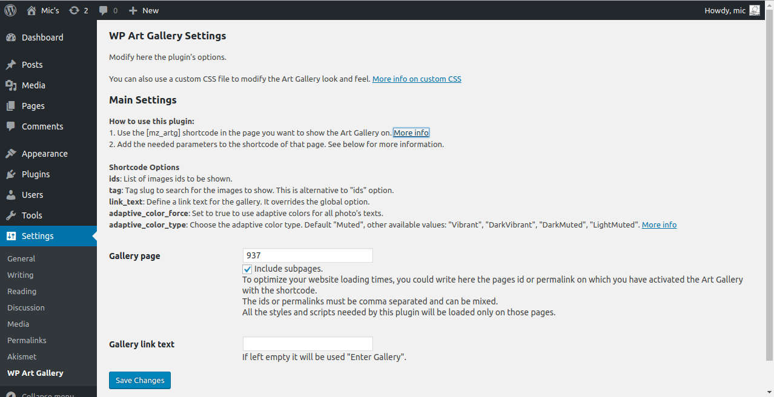Click the Appearance paintbrush icon
Screen dimensions: 774x397
[x=11, y=154]
